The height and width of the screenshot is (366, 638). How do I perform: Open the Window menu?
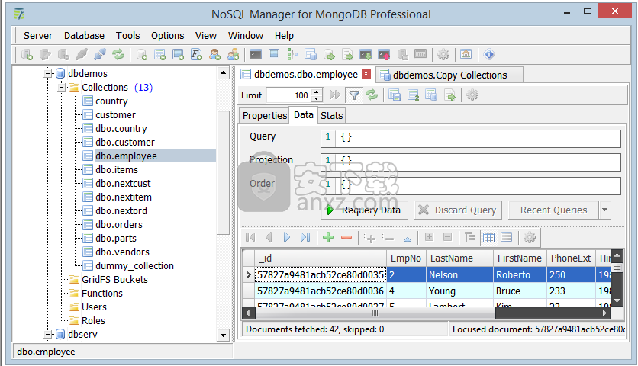245,36
